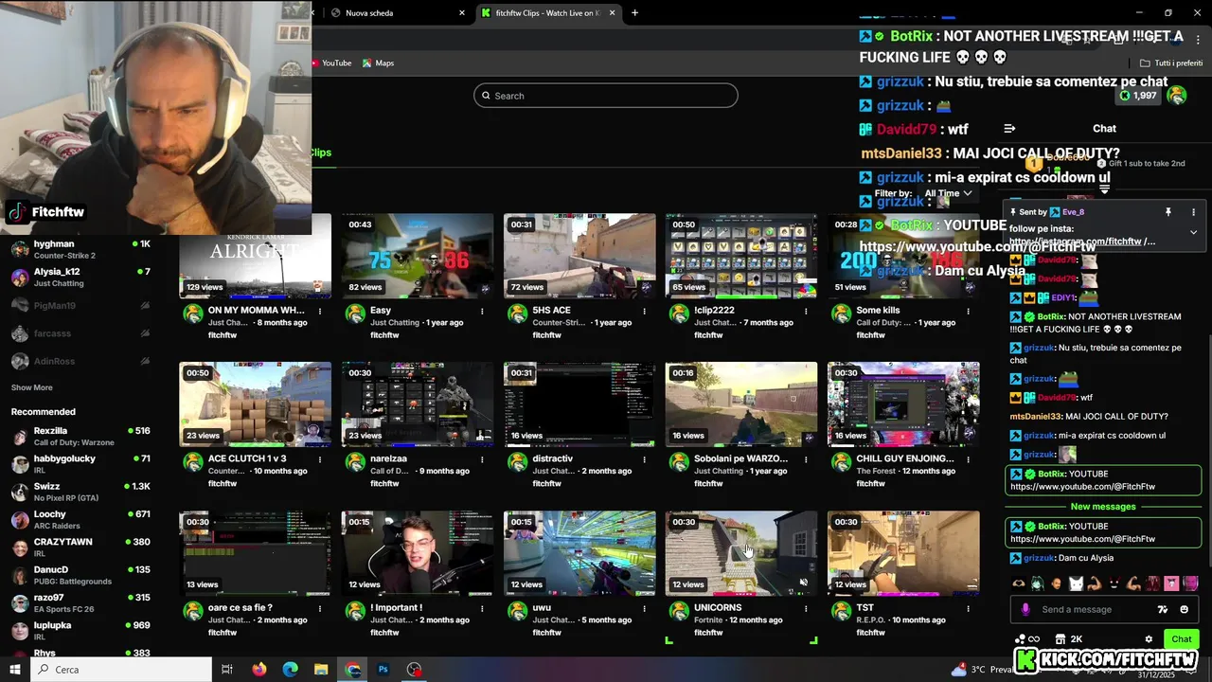This screenshot has width=1212, height=682.
Task: Expand the pinned message chevron
Action: point(1193,232)
